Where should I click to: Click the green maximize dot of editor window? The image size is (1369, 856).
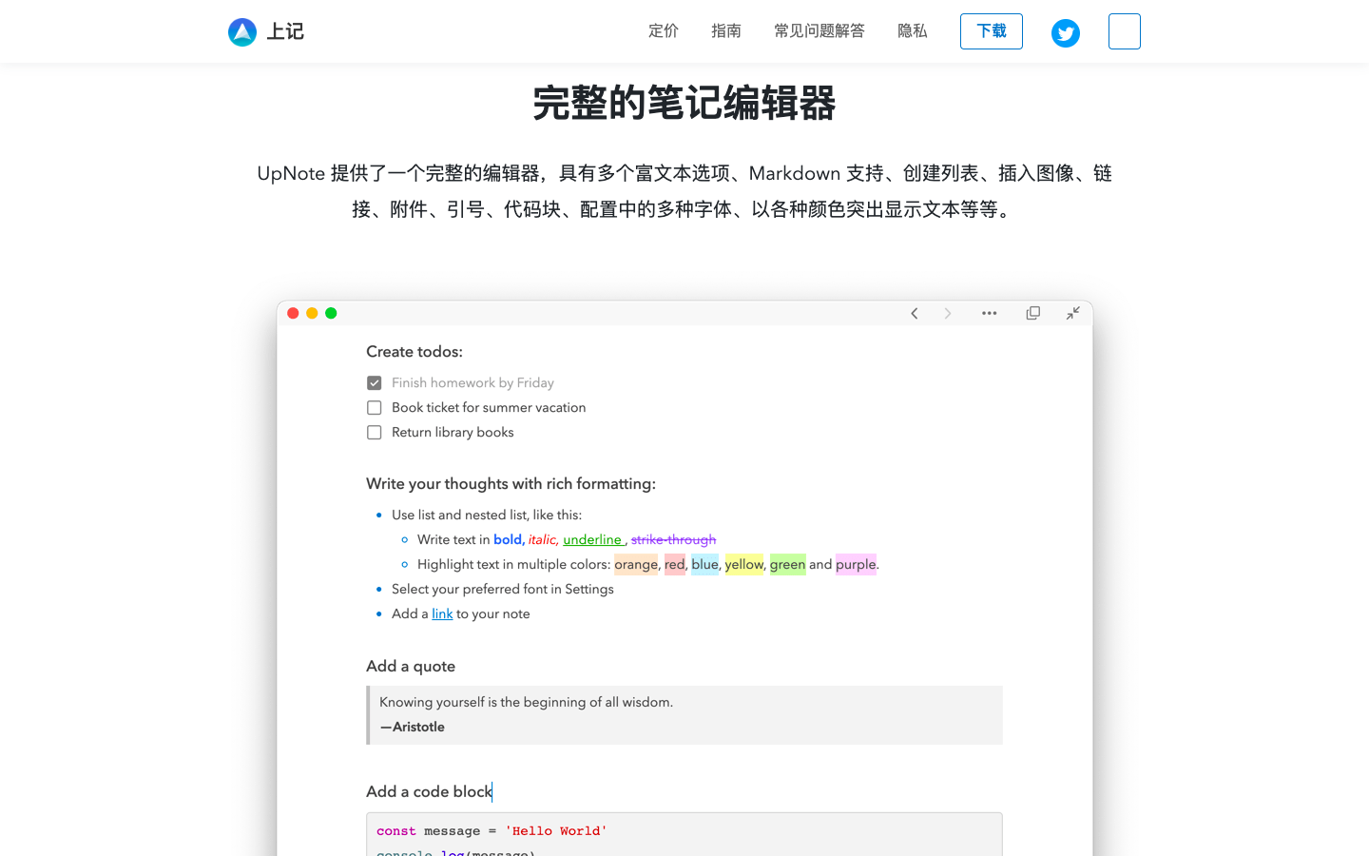point(331,313)
